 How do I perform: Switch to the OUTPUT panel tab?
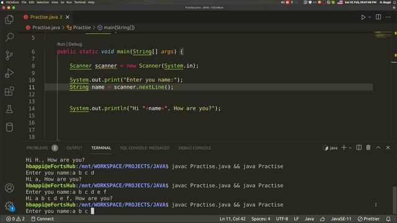coord(74,147)
